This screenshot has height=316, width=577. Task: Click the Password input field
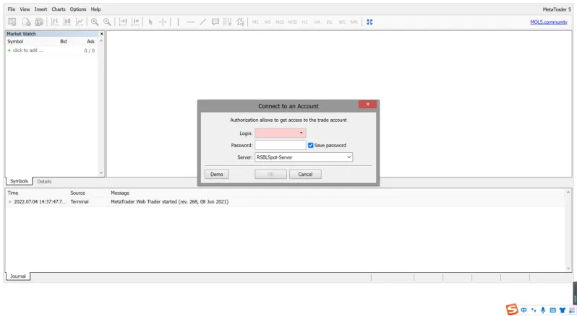click(x=281, y=145)
